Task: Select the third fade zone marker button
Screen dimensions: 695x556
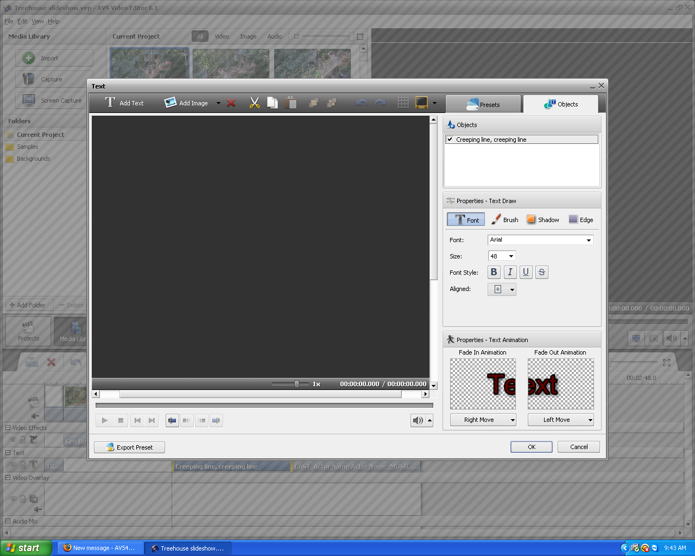Action: (x=201, y=420)
